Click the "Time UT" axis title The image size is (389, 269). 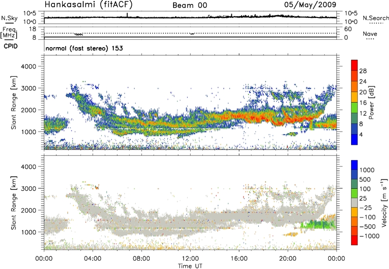pos(190,266)
